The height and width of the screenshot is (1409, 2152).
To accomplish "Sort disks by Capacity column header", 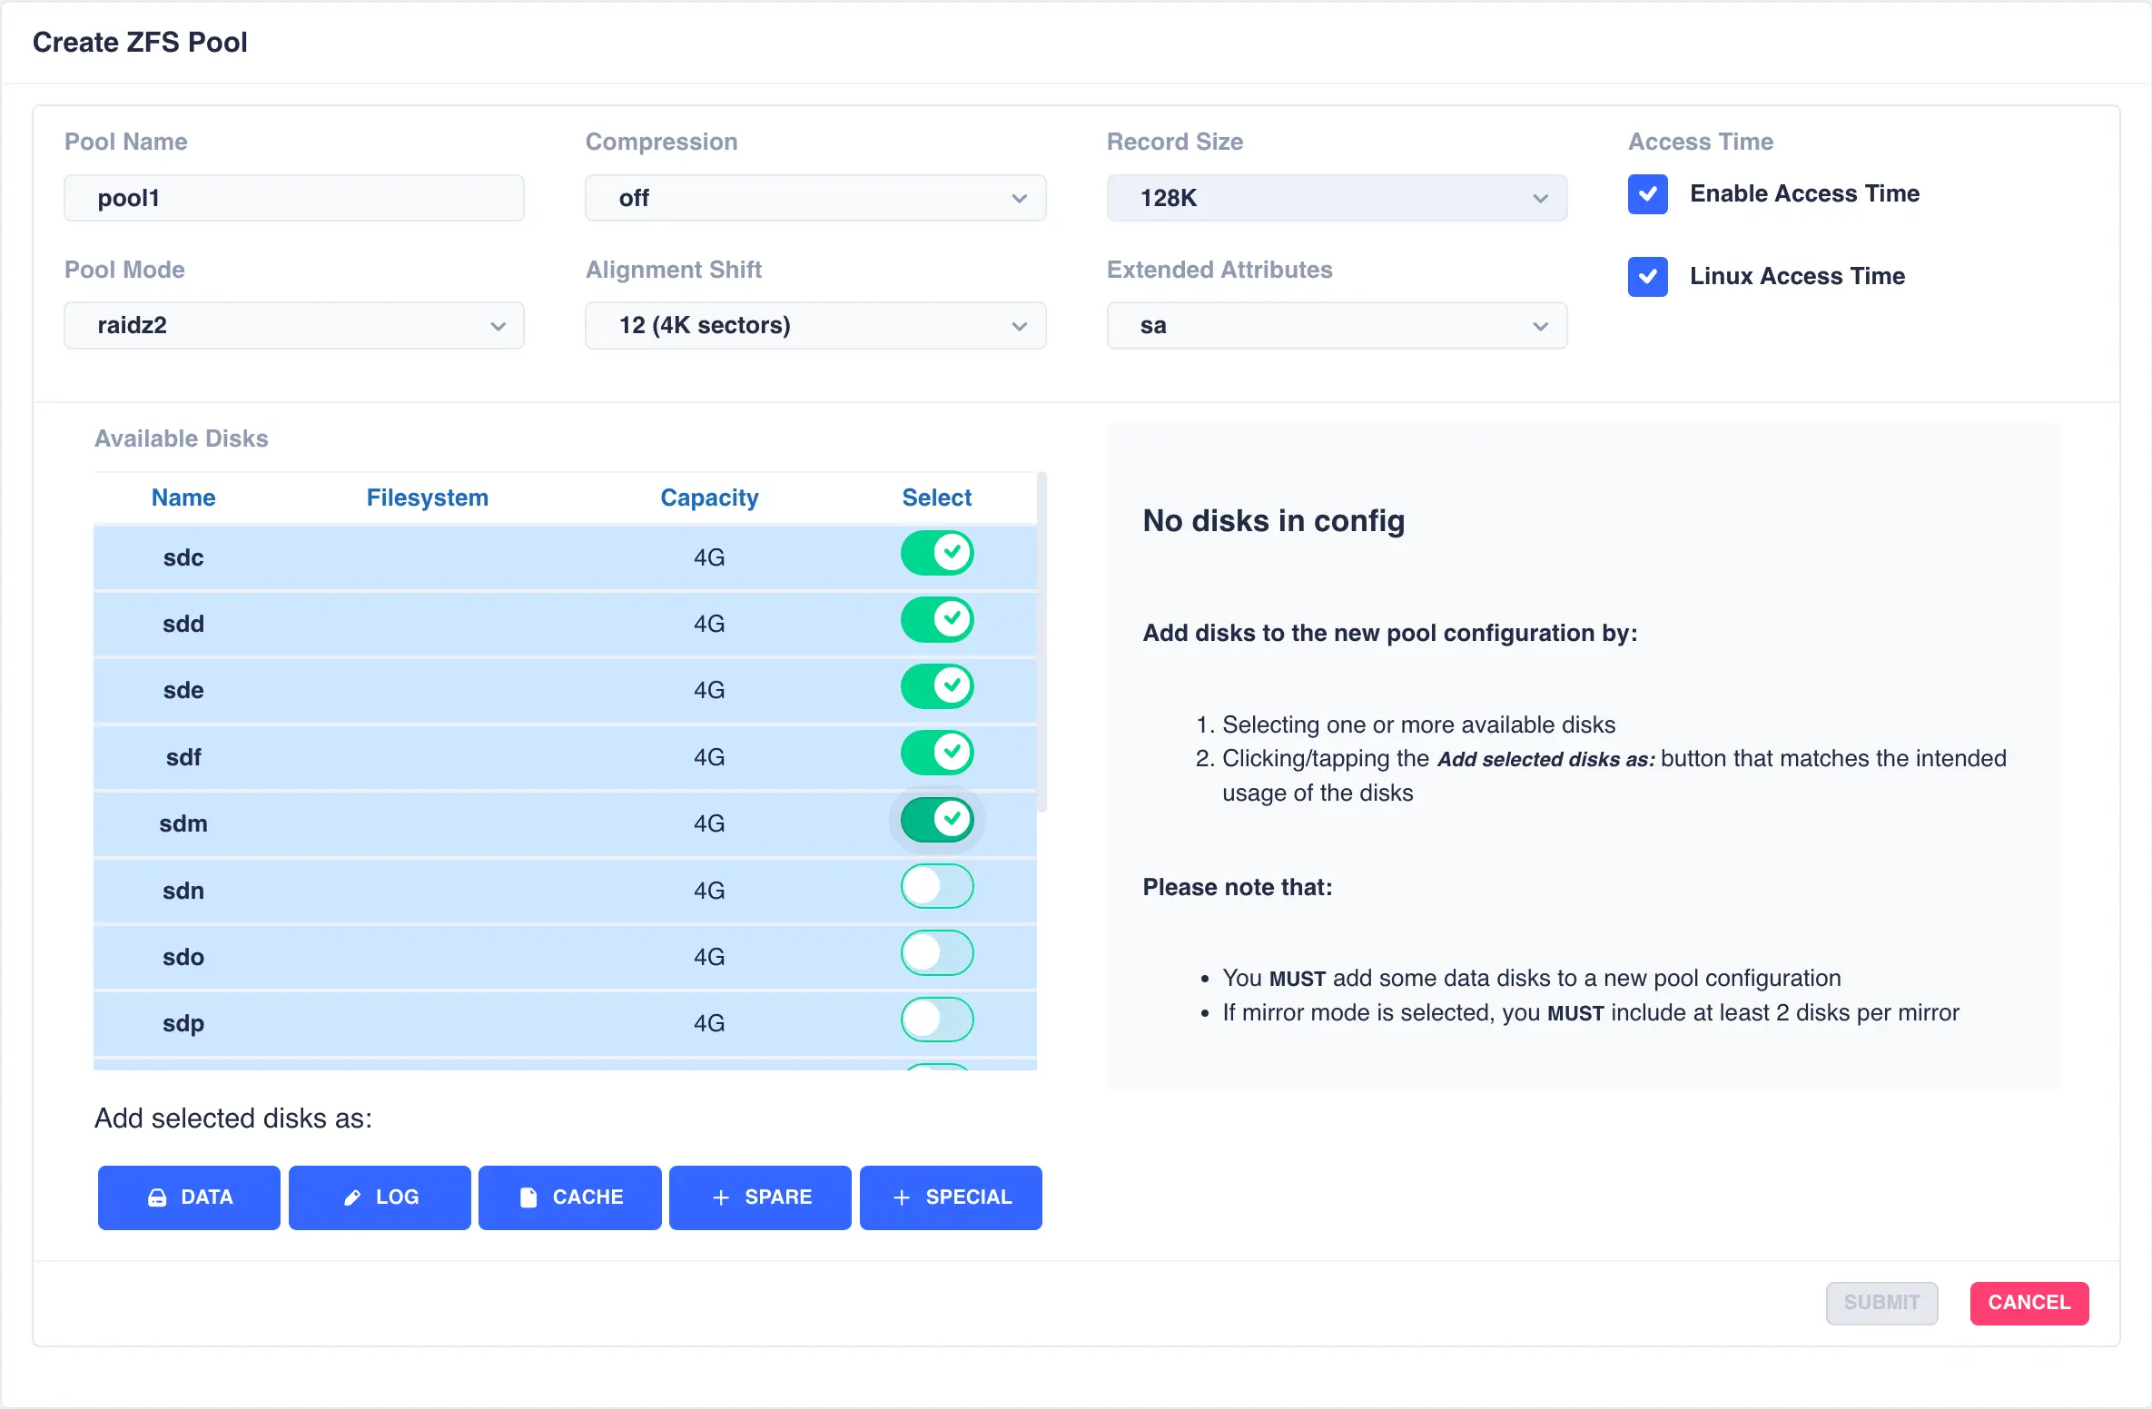I will click(708, 498).
